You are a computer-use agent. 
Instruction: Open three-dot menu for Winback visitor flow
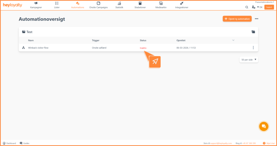click(253, 48)
